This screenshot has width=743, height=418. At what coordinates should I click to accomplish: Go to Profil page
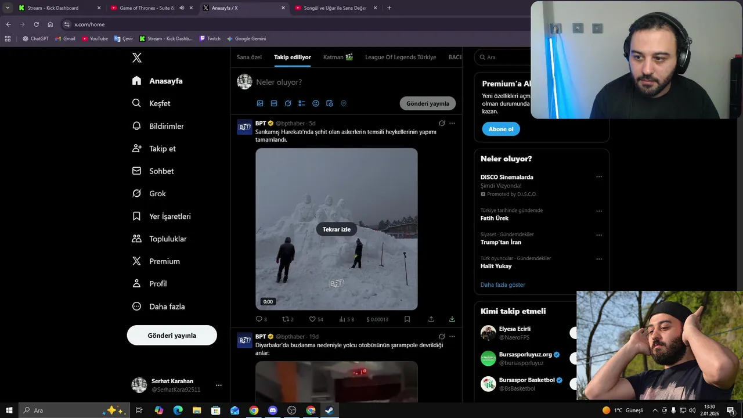[150, 284]
